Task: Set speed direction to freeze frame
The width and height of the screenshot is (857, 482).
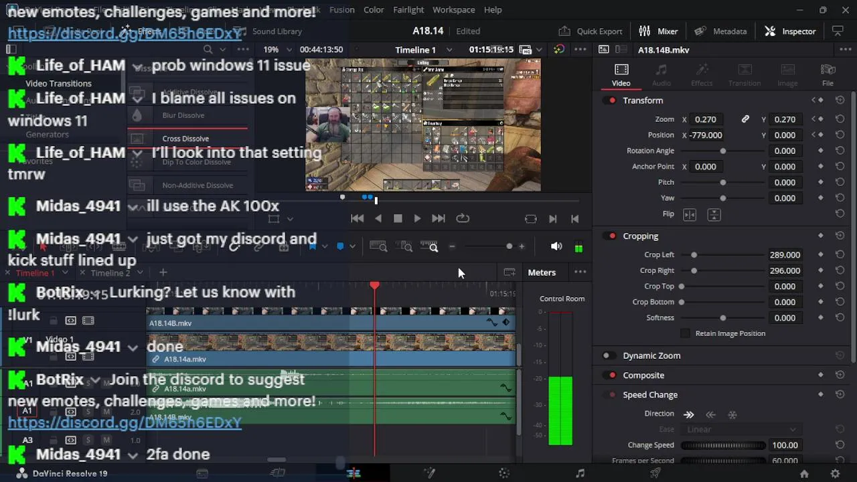Action: pyautogui.click(x=732, y=415)
